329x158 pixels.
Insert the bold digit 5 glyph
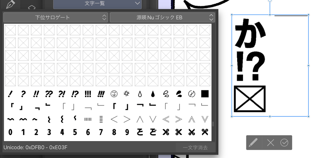pos(75,132)
